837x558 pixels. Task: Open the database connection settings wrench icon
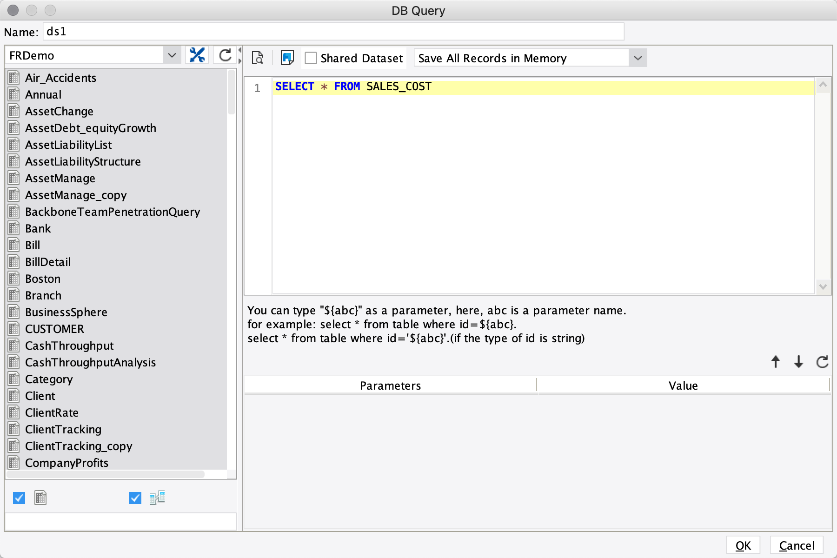click(197, 55)
